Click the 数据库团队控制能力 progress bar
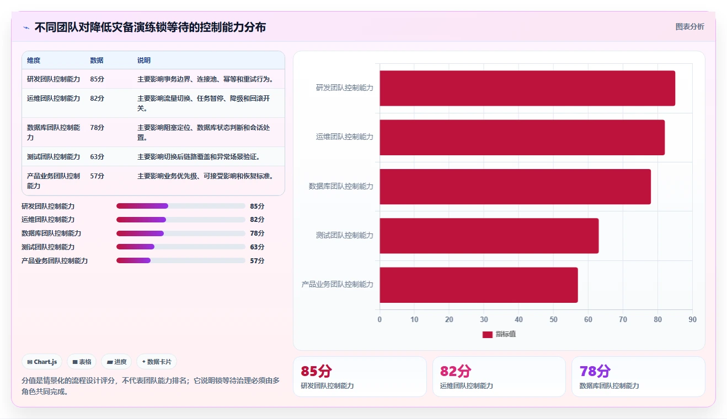This screenshot has height=419, width=727. click(181, 233)
